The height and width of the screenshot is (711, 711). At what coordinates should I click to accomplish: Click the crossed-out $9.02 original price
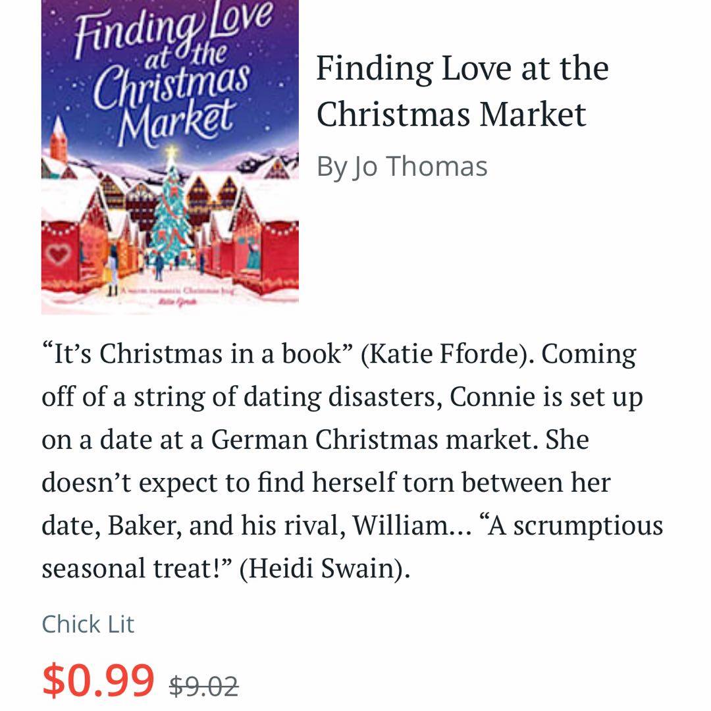tap(203, 686)
